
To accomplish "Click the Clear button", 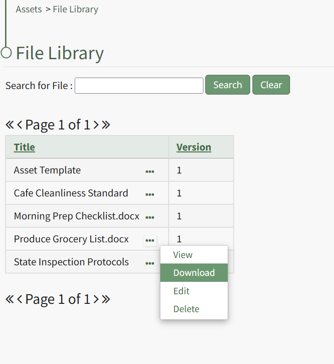I will pos(271,85).
